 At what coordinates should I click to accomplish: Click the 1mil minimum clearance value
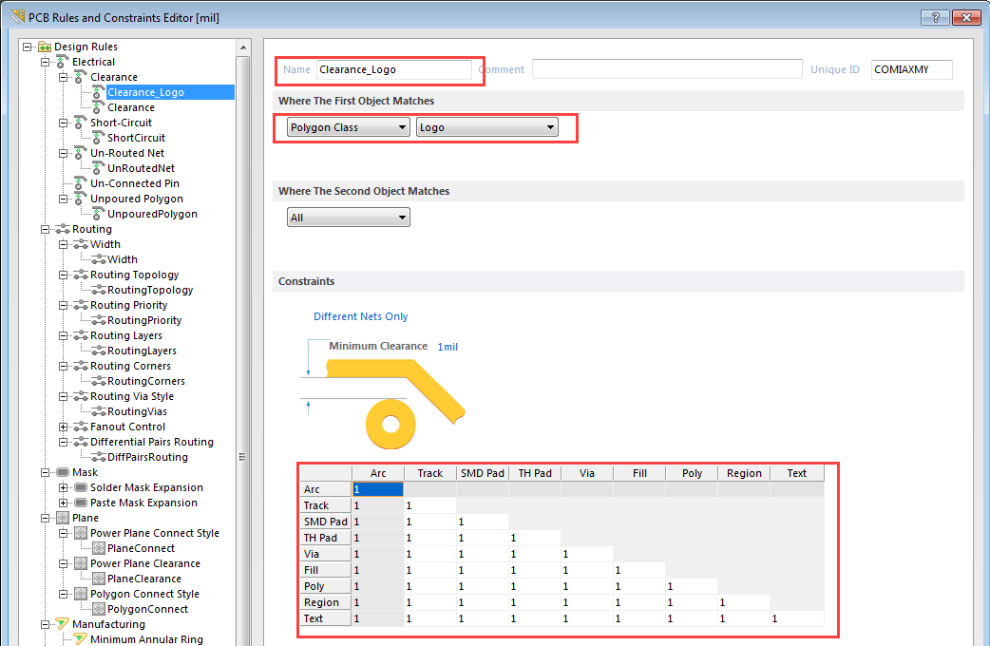click(x=447, y=347)
